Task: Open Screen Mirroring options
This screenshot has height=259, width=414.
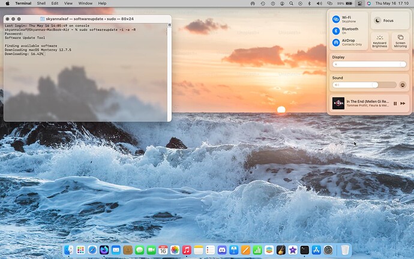Action: click(400, 41)
